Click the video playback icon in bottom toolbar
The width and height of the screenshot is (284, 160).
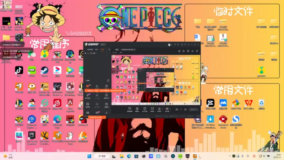click(x=152, y=109)
